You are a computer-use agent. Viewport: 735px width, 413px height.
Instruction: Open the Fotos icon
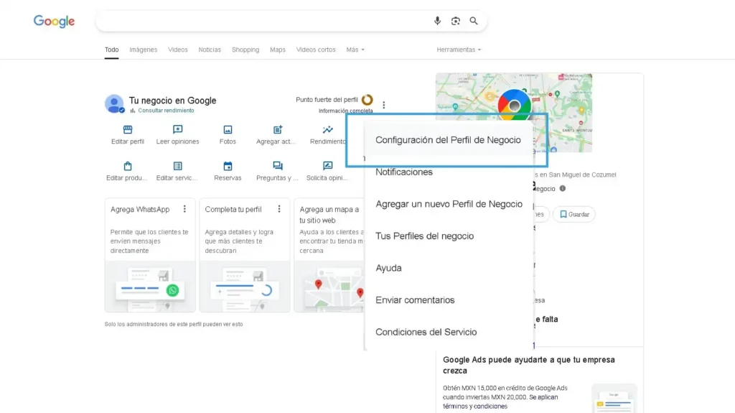(228, 129)
